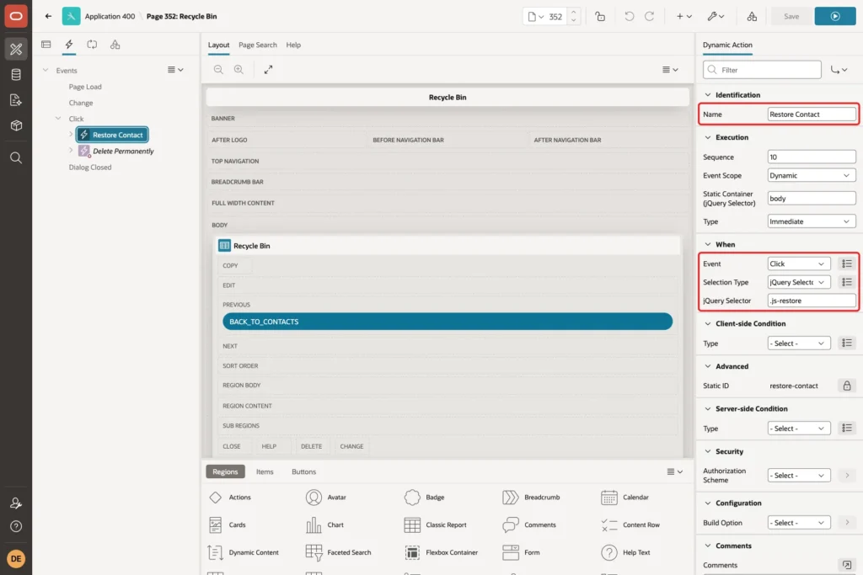Open the Event list of values icon

[846, 264]
